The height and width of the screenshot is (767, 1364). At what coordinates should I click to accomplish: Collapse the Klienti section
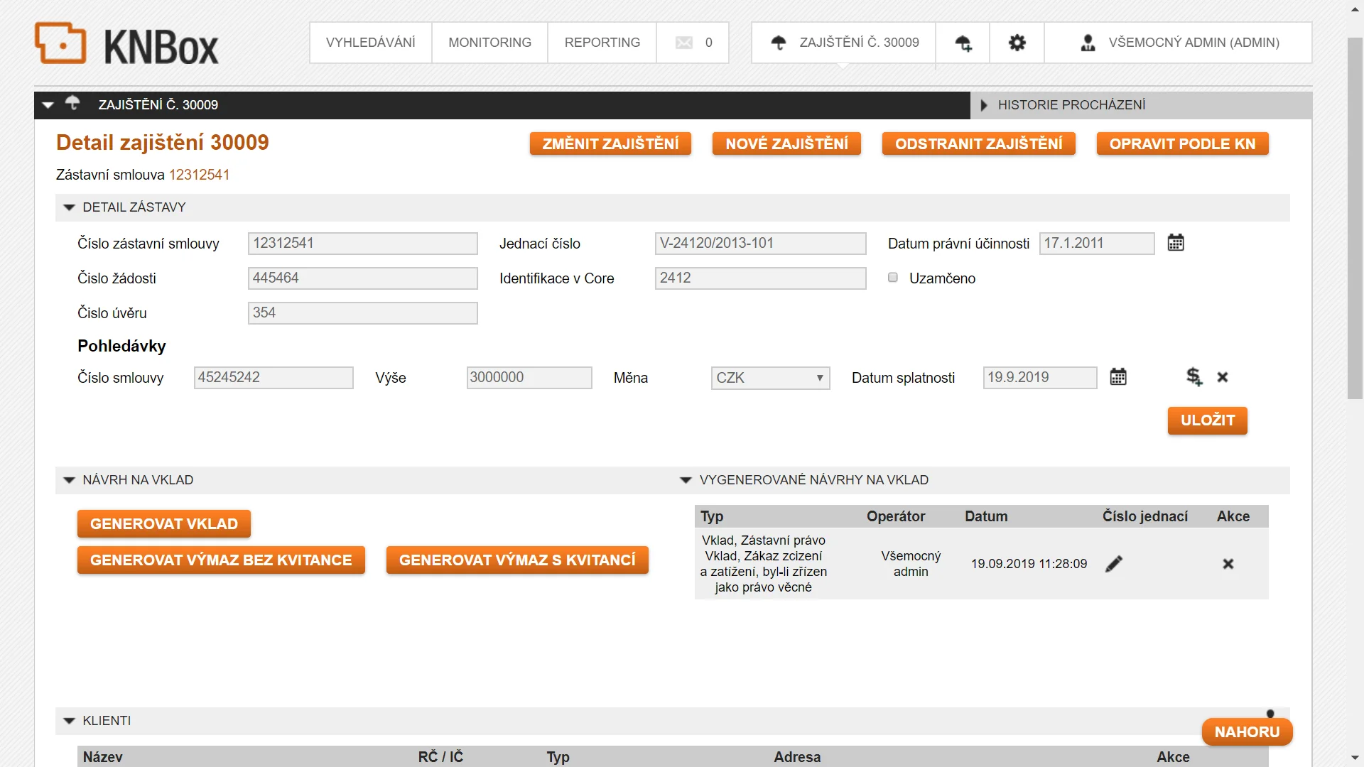(x=69, y=721)
